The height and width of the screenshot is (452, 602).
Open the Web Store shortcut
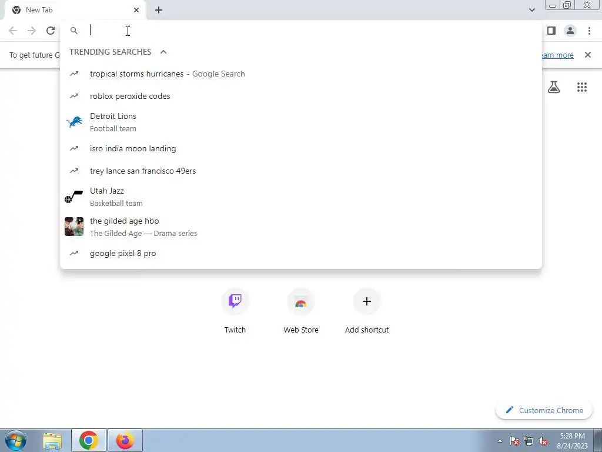pos(301,311)
